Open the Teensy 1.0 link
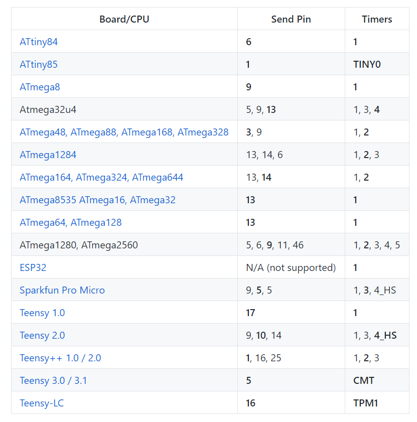Image resolution: width=417 pixels, height=422 pixels. point(42,313)
